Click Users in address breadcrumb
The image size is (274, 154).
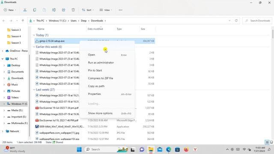74,21
